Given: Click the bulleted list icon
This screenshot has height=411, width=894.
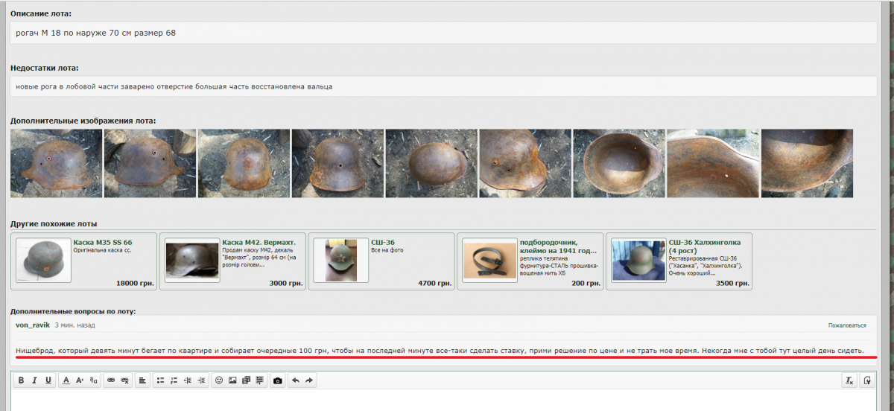Looking at the screenshot, I should coord(160,380).
